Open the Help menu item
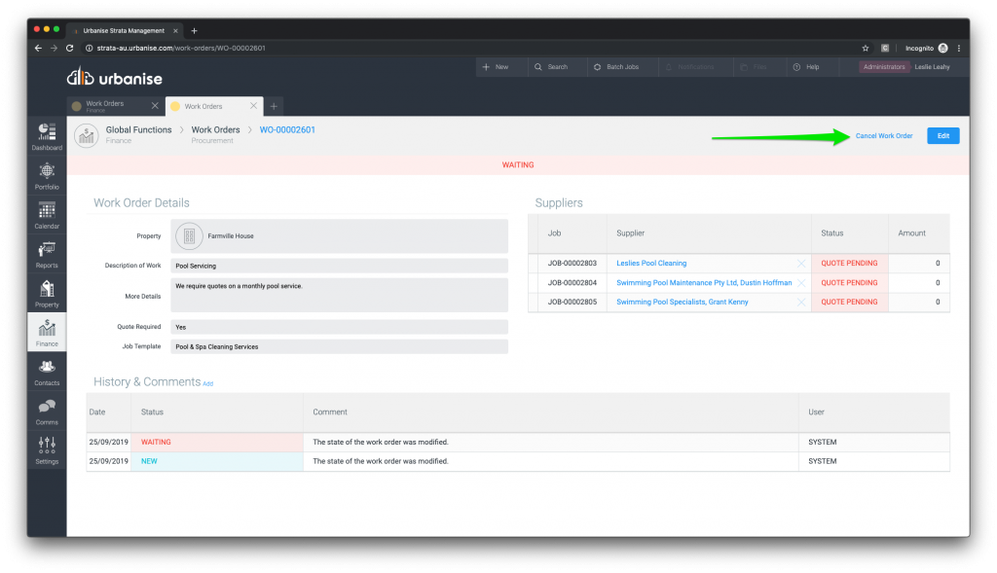Viewport: 997px width, 573px height. [805, 67]
